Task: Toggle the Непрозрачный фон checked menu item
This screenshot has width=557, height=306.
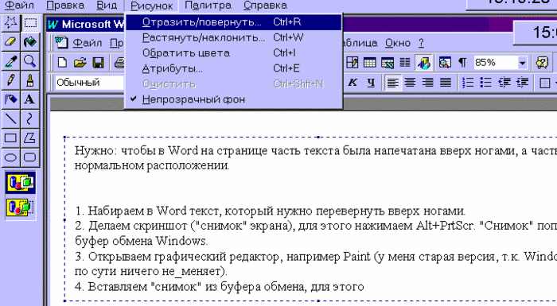Action: point(233,99)
